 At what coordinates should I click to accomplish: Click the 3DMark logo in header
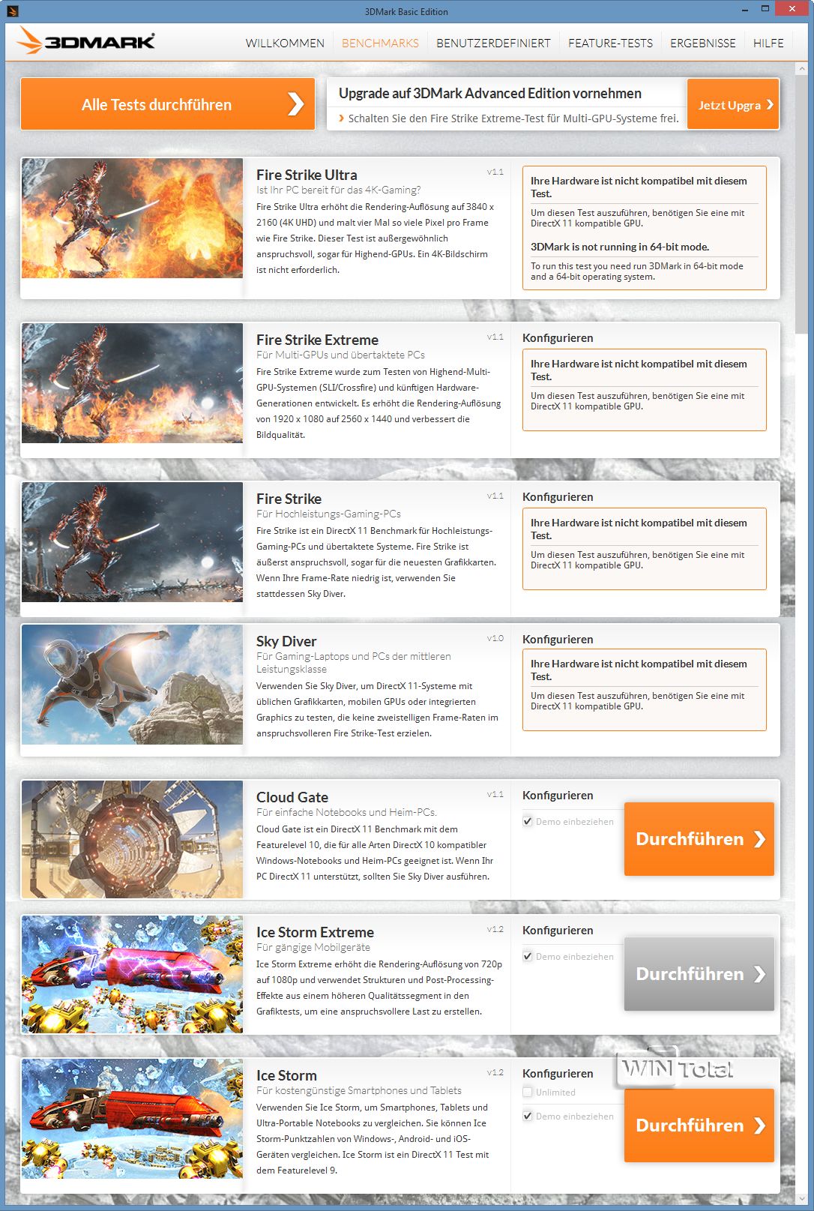(x=87, y=41)
